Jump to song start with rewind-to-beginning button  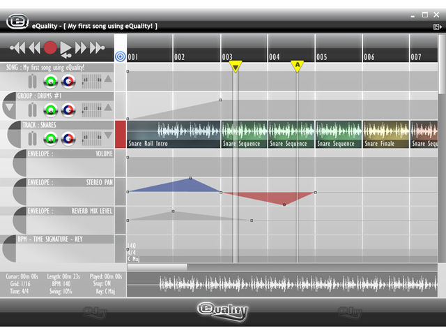pyautogui.click(x=17, y=47)
